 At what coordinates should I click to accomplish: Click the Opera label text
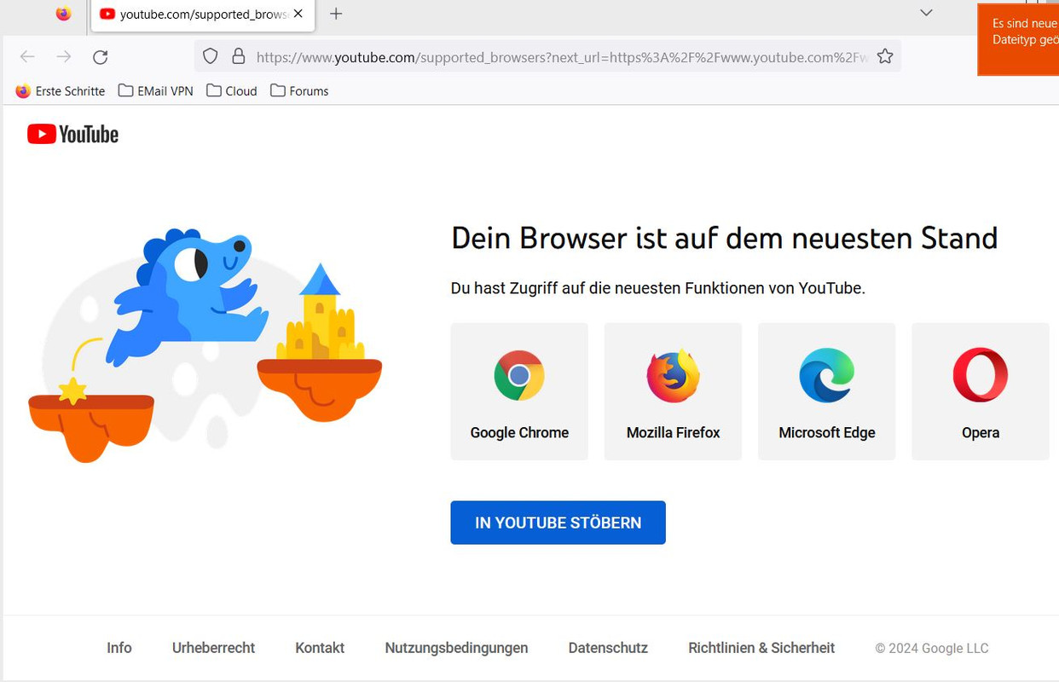click(981, 433)
